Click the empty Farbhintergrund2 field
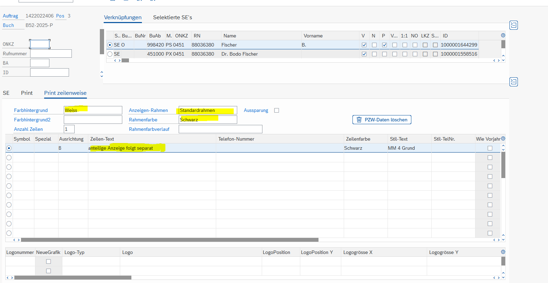The width and height of the screenshot is (548, 283). 93,120
